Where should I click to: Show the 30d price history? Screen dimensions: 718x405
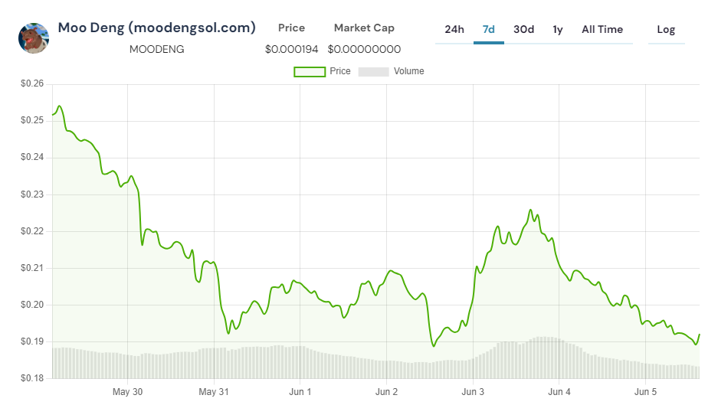click(524, 30)
